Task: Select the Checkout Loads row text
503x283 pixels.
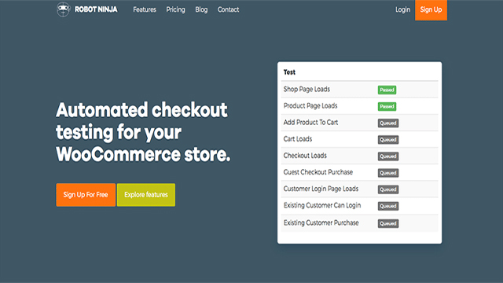Action: click(x=305, y=156)
